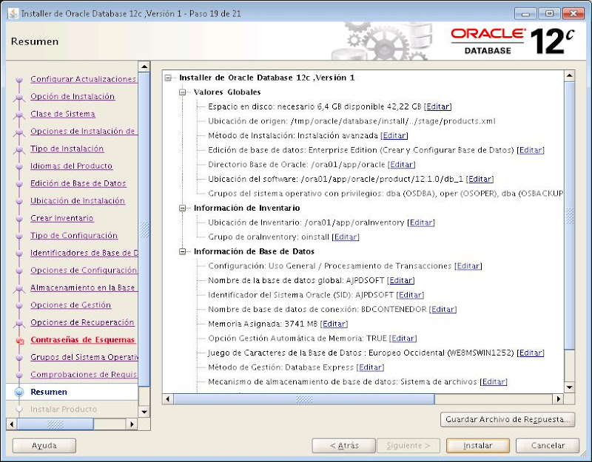Click the Java icon in the title bar
The height and width of the screenshot is (462, 592).
[x=13, y=13]
